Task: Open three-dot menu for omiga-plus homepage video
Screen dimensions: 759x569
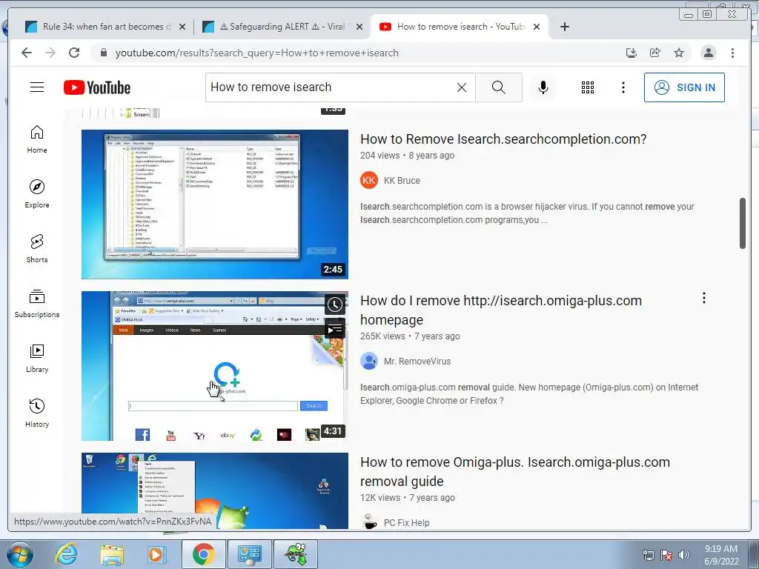Action: click(704, 298)
